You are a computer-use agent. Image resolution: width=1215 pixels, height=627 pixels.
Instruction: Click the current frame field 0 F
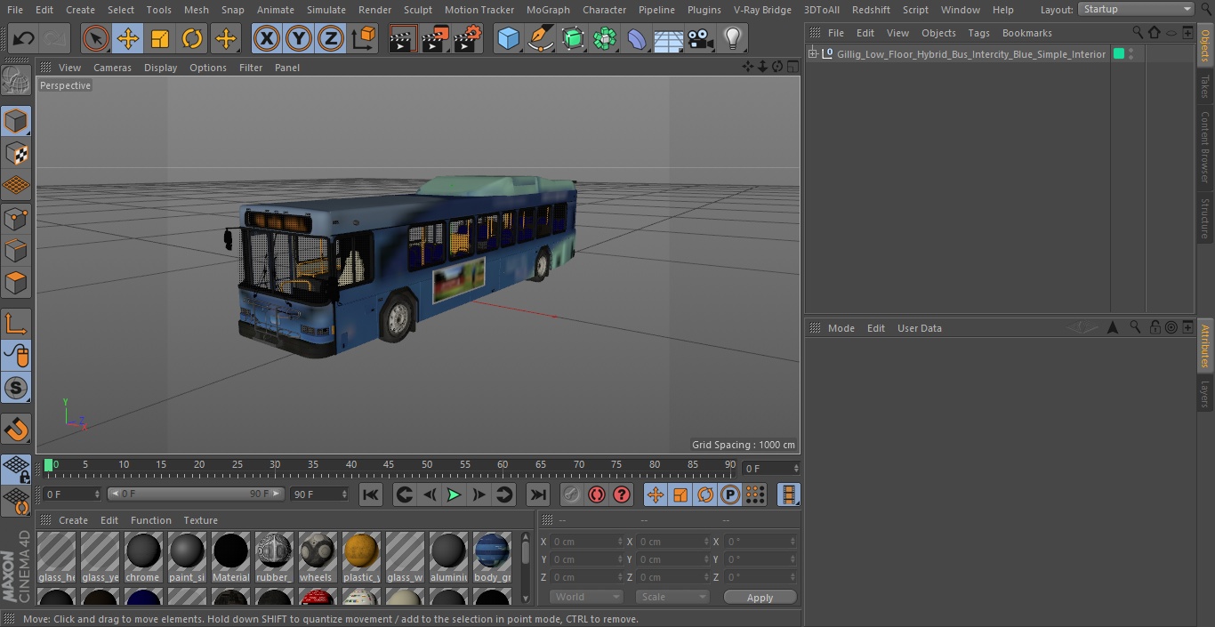pos(769,468)
